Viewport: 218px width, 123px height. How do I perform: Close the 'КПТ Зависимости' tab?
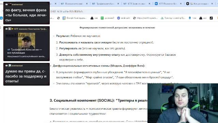150,4
